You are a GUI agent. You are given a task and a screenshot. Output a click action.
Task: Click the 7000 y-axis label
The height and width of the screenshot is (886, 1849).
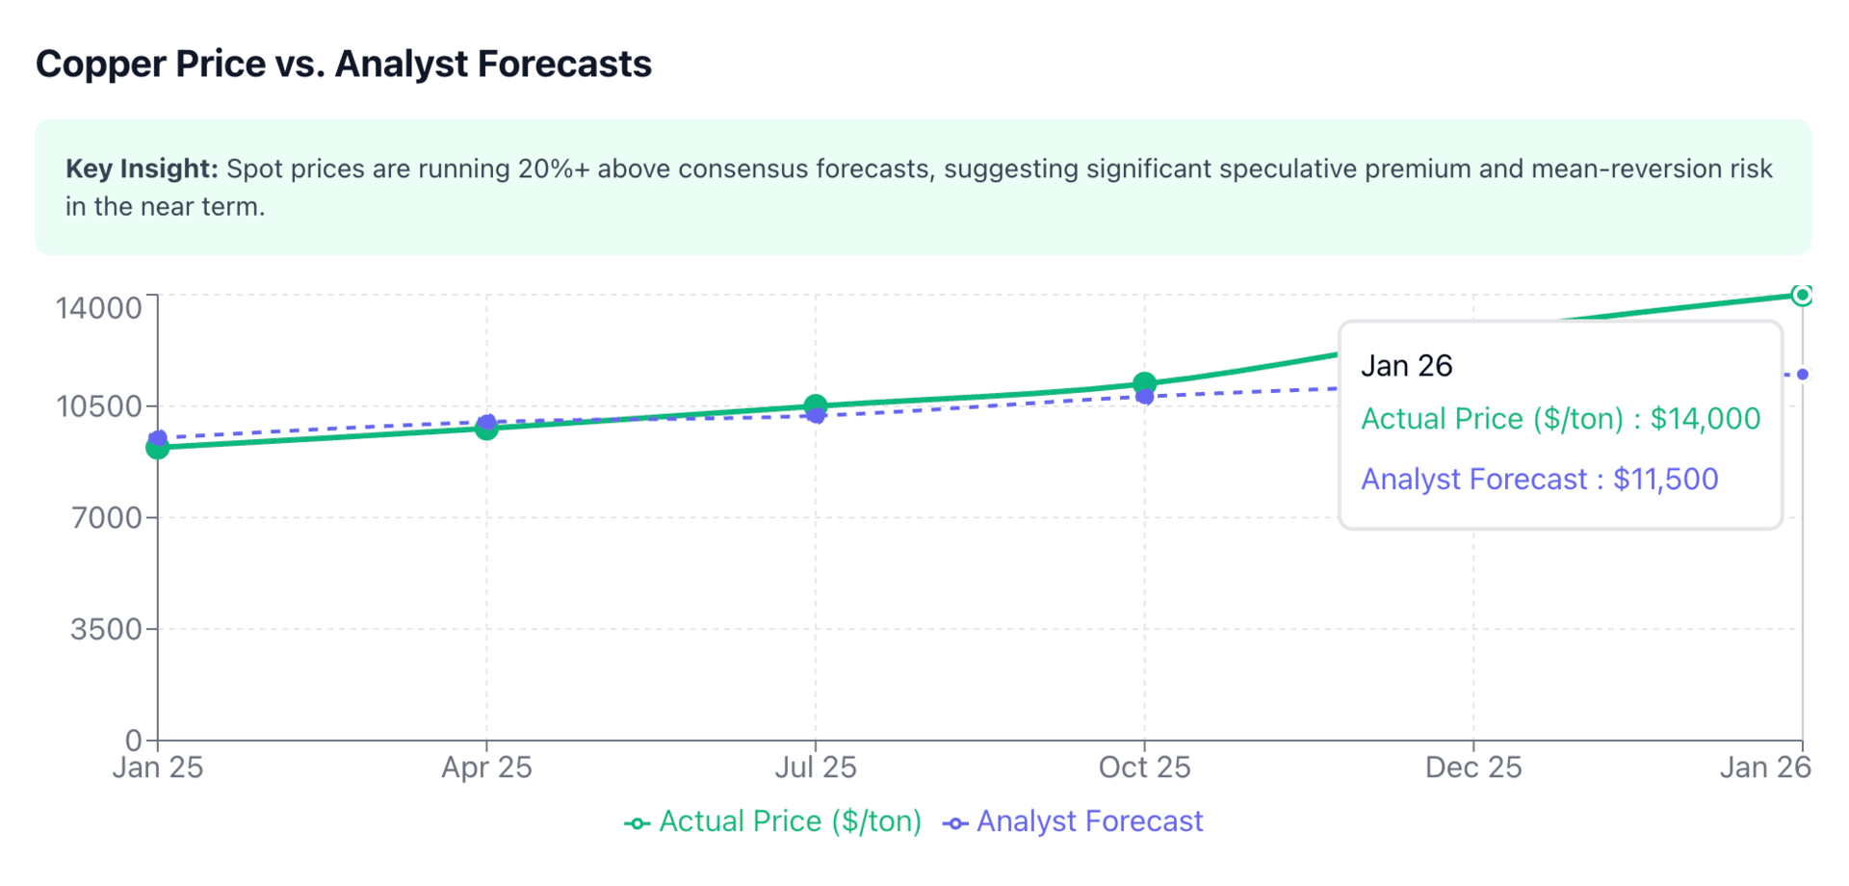(107, 518)
